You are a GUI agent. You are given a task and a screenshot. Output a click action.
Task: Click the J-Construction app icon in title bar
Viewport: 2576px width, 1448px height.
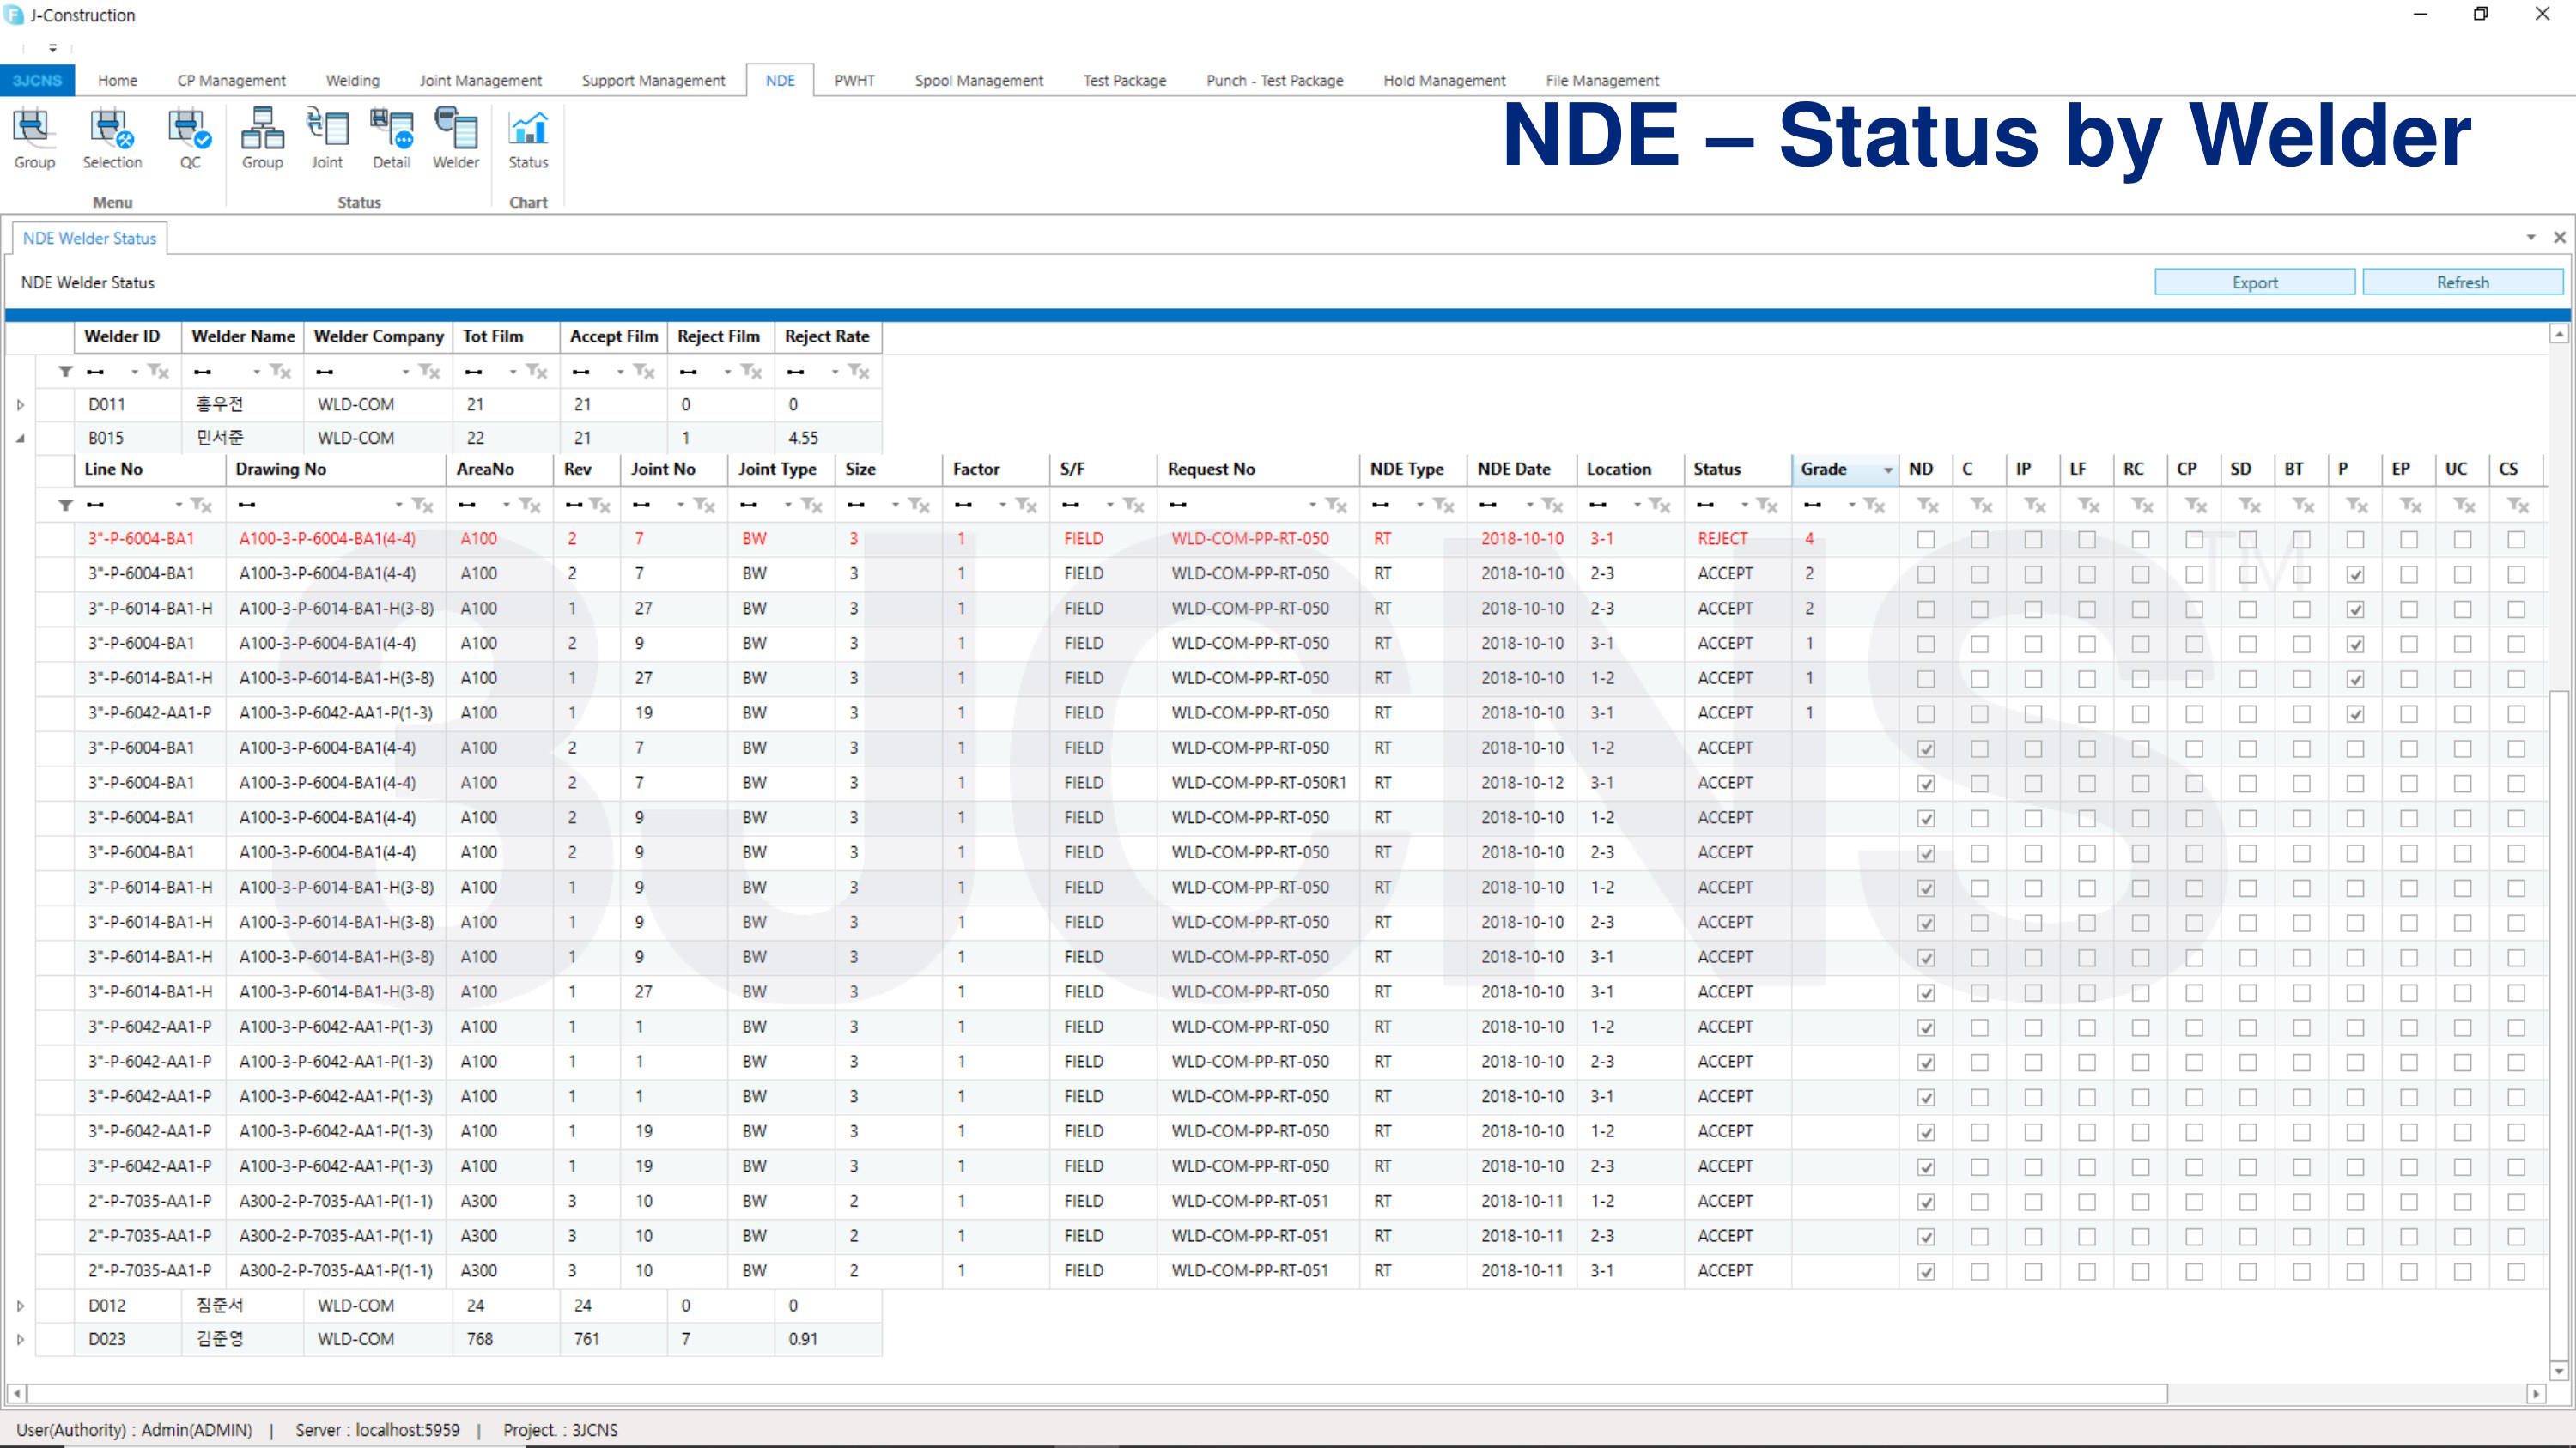pos(14,15)
